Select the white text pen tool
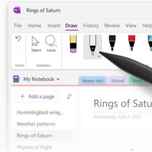This screenshot has width=152, height=152. (93, 47)
